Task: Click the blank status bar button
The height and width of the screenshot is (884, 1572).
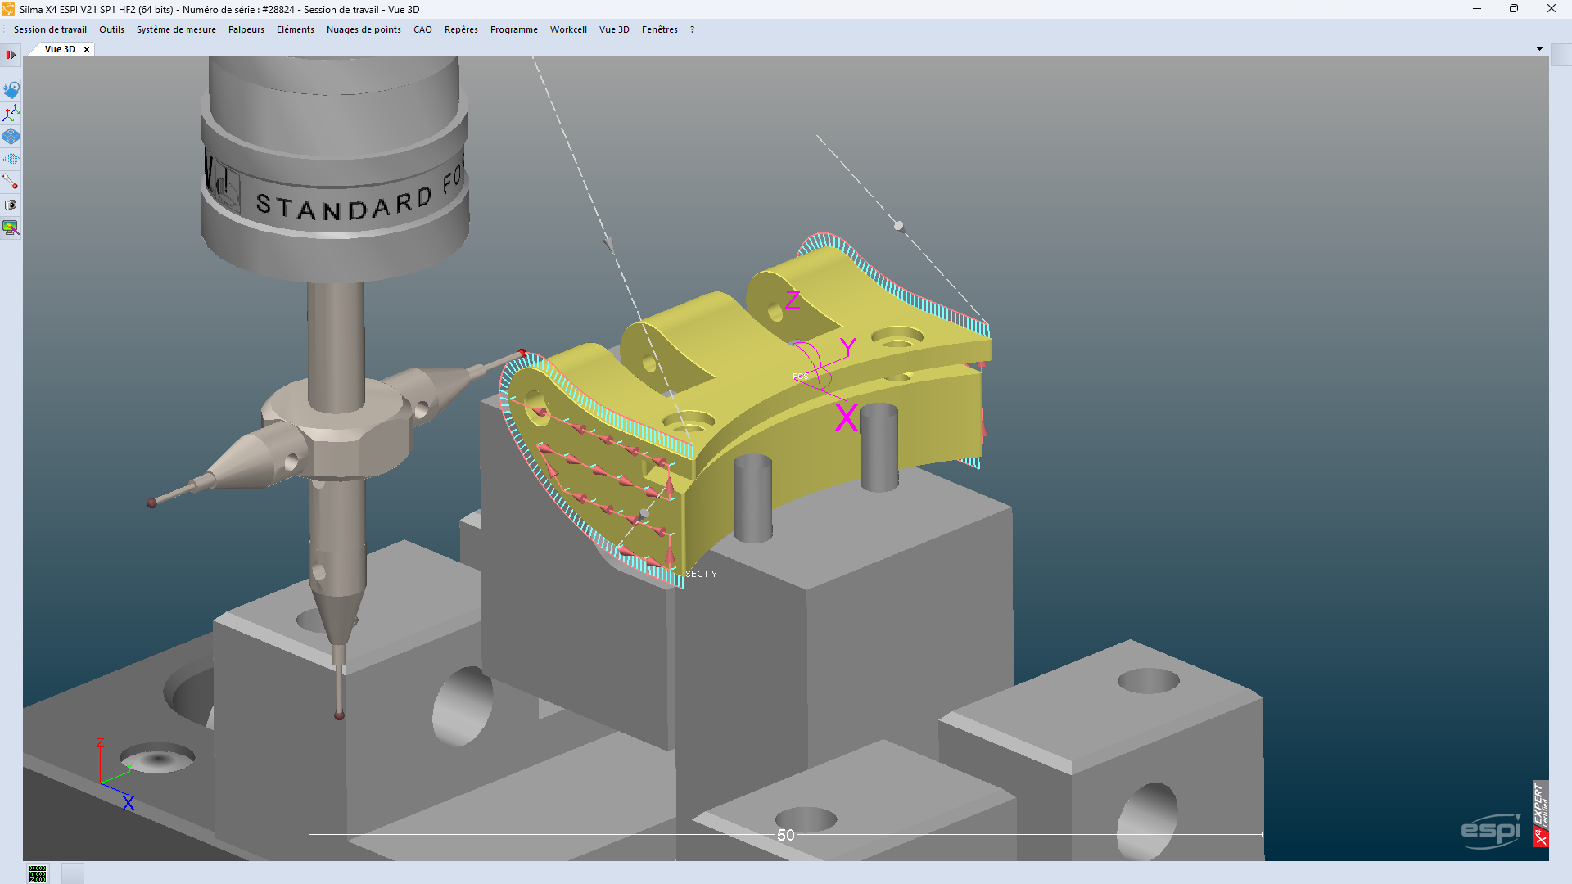Action: click(x=73, y=873)
